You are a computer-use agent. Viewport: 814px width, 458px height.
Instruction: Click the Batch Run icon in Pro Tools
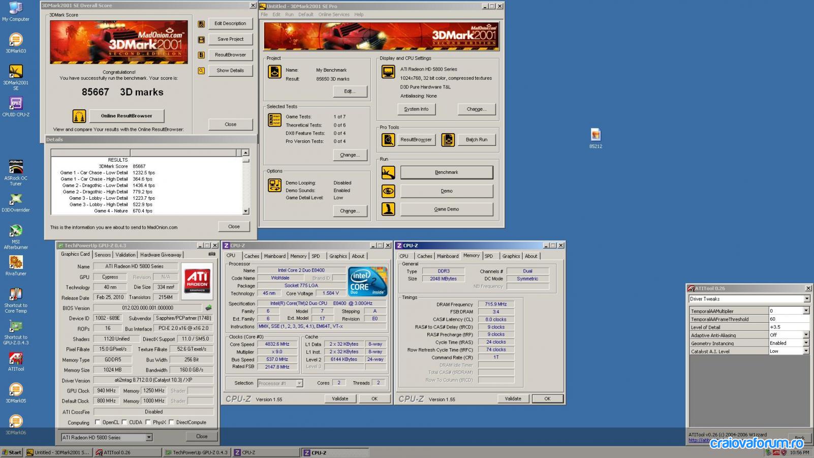448,140
